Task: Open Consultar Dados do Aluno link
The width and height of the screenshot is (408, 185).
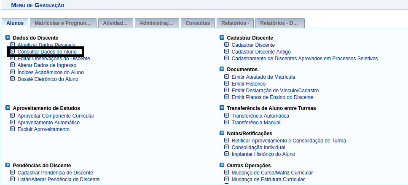Action: point(47,52)
